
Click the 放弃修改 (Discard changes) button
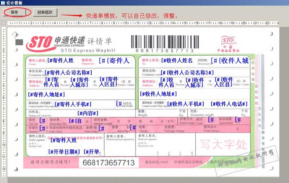coord(45,12)
